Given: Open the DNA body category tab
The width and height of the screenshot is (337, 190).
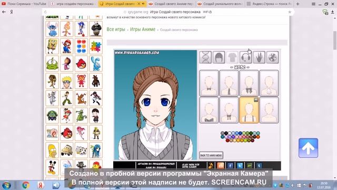Looking at the screenshot, I should (205, 57).
